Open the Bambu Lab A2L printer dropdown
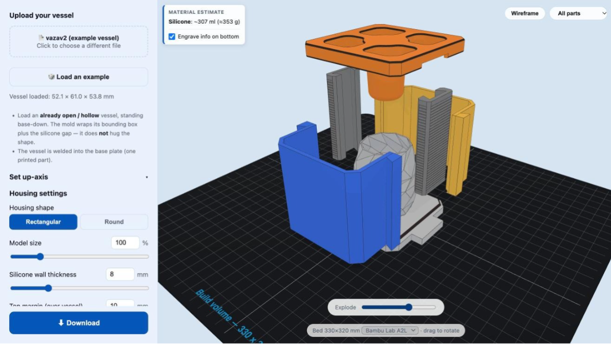Screen dimensions: 611x344 tap(390, 330)
